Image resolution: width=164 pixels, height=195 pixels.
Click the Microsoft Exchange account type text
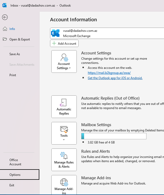point(77,36)
